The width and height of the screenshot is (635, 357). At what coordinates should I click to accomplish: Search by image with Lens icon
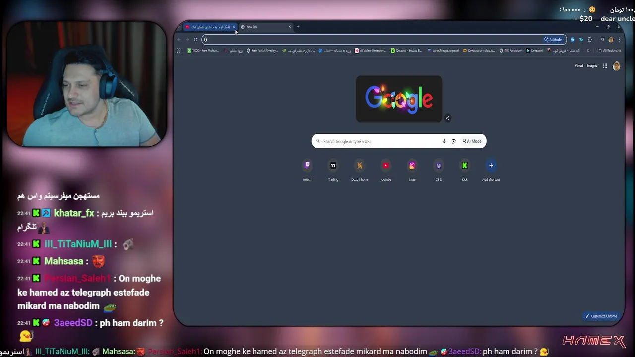453,141
